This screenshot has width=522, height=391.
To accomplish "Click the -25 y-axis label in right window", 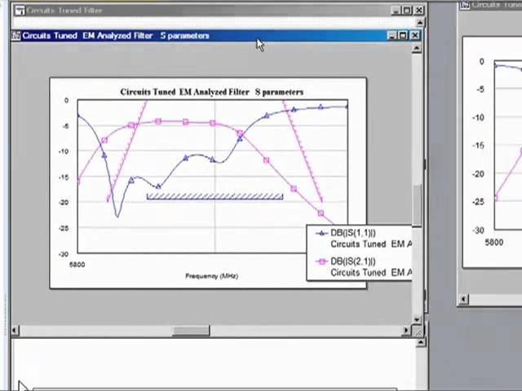I will (479, 202).
